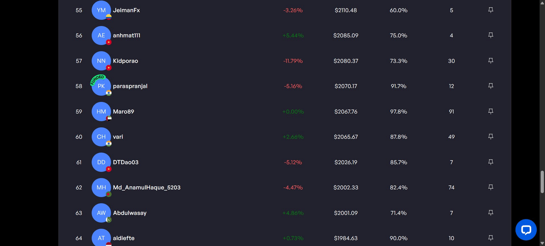The height and width of the screenshot is (246, 545).
Task: Select the $2080.37 profit amount
Action: (346, 61)
